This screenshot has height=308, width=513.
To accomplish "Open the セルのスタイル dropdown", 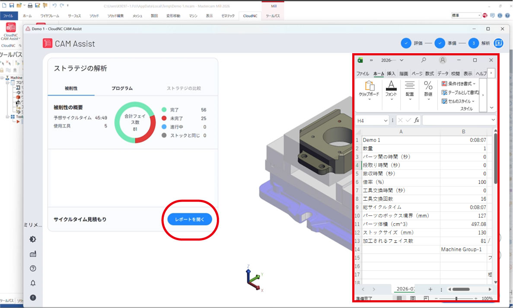I will pos(458,101).
